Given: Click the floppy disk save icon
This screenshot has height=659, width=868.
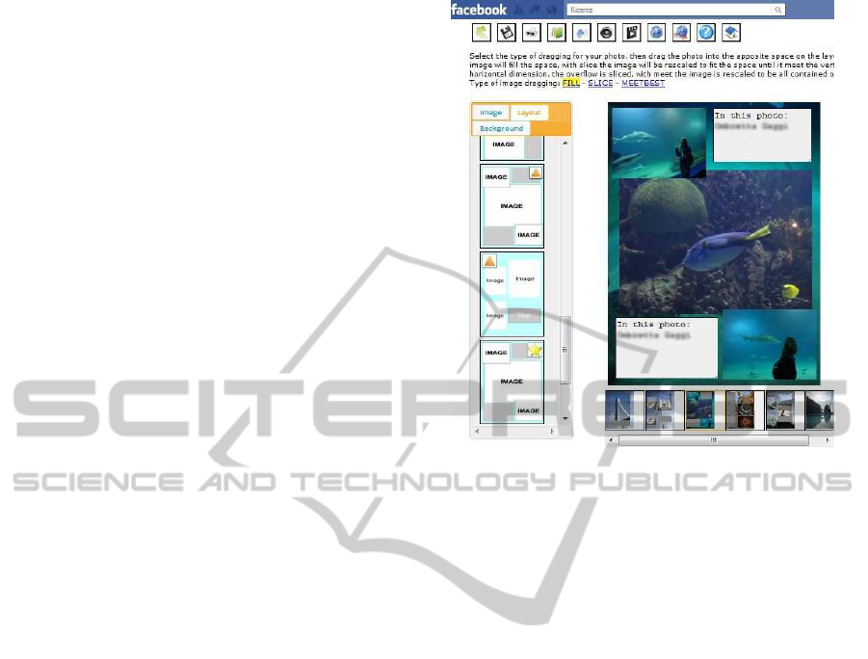Looking at the screenshot, I should pyautogui.click(x=507, y=34).
